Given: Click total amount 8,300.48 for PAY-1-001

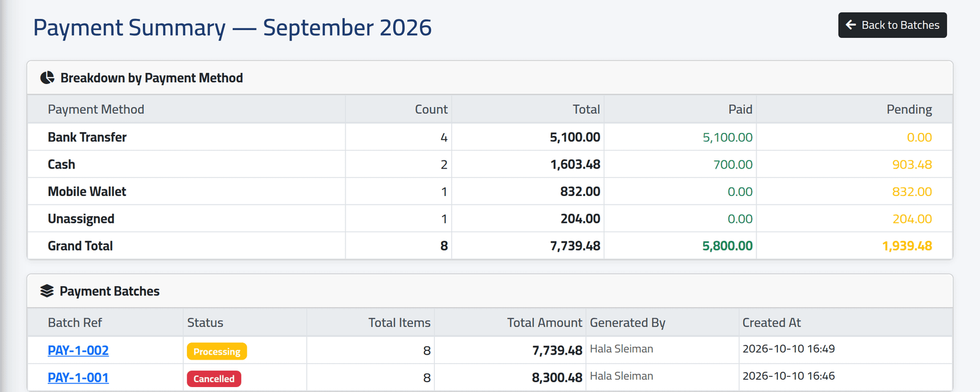Looking at the screenshot, I should pos(557,377).
